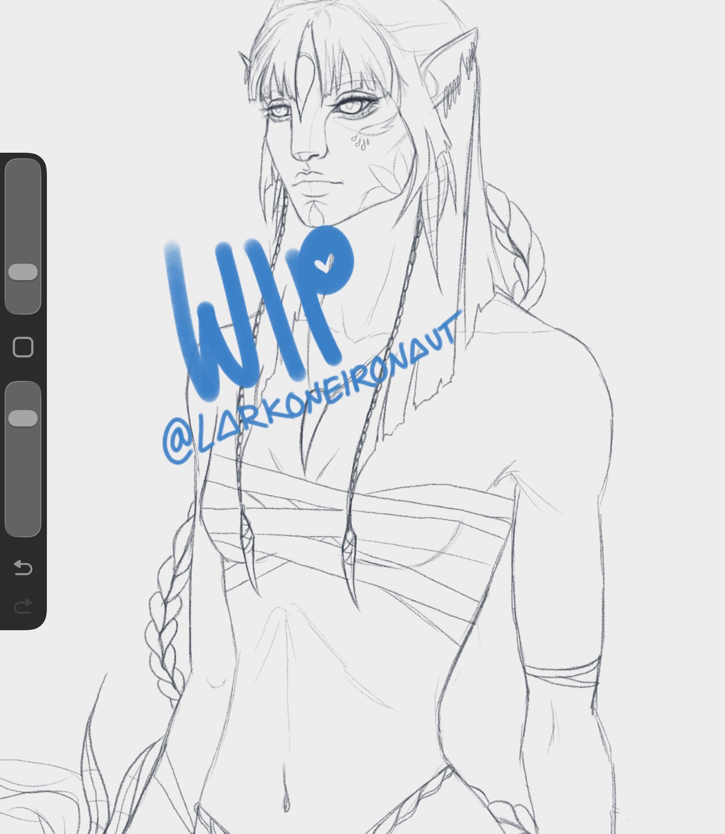This screenshot has height=834, width=725.
Task: Click the brush size slider handle
Action: pos(23,272)
